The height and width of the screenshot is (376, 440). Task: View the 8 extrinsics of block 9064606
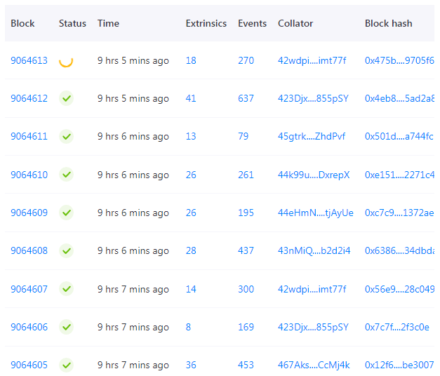click(x=188, y=327)
